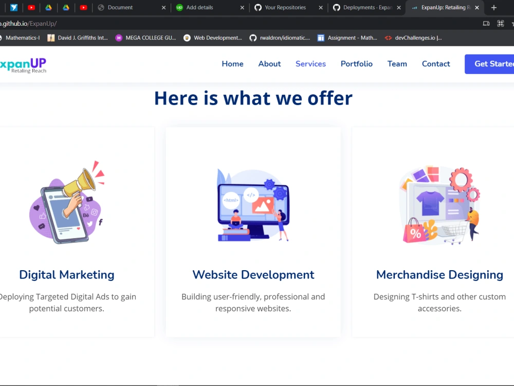Open the Assignment - Math bookmark
The width and height of the screenshot is (514, 386).
coord(347,38)
